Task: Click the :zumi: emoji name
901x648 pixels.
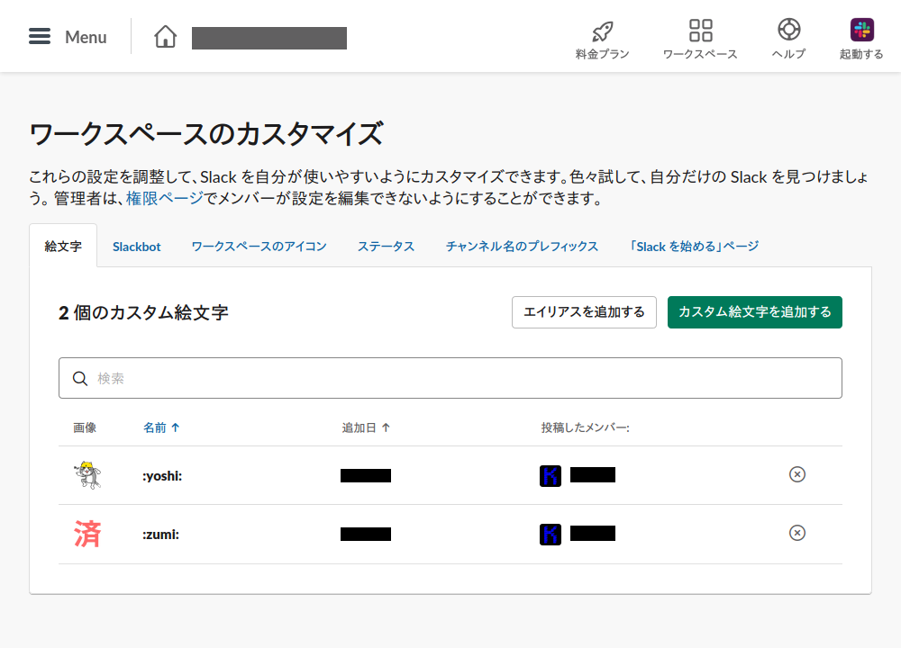Action: pyautogui.click(x=161, y=535)
